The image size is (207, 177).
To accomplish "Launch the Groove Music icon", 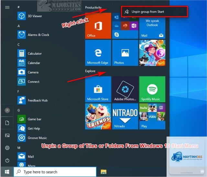I will click(22, 138).
